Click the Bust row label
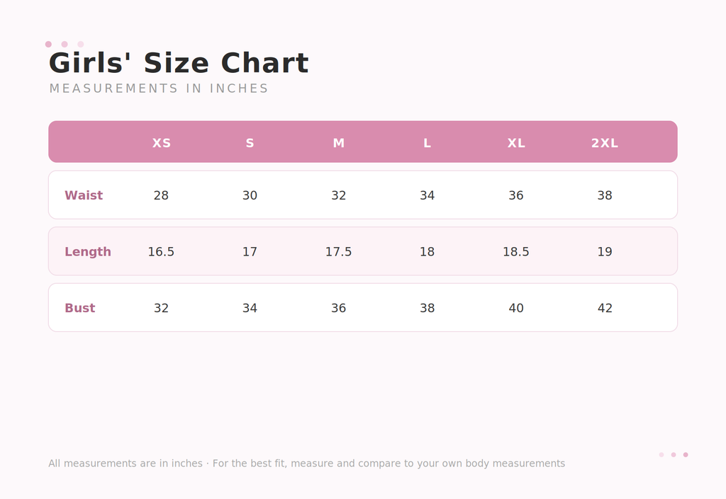726x499 pixels. tap(80, 308)
